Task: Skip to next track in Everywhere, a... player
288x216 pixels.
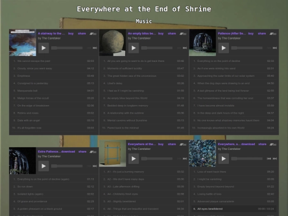Action: click(275, 159)
